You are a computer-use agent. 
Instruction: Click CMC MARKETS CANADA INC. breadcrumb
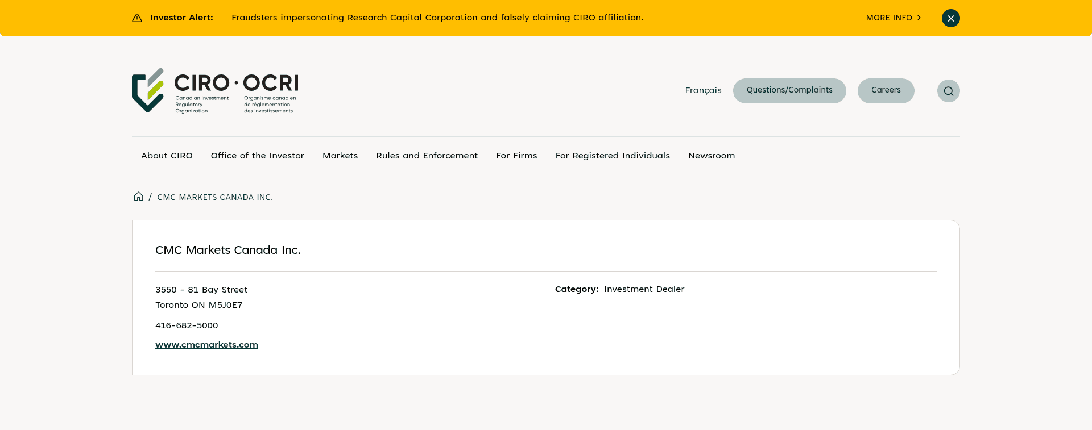pyautogui.click(x=215, y=197)
